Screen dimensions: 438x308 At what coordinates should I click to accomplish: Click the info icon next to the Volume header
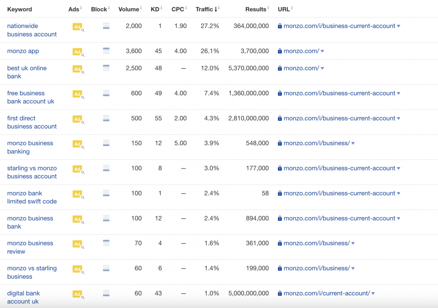pos(141,8)
